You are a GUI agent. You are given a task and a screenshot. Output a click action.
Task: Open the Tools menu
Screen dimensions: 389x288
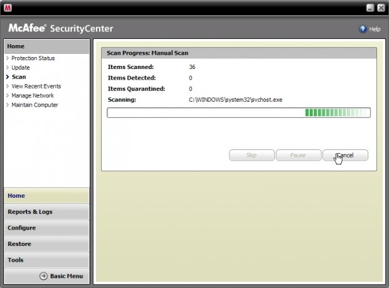[x=46, y=260]
